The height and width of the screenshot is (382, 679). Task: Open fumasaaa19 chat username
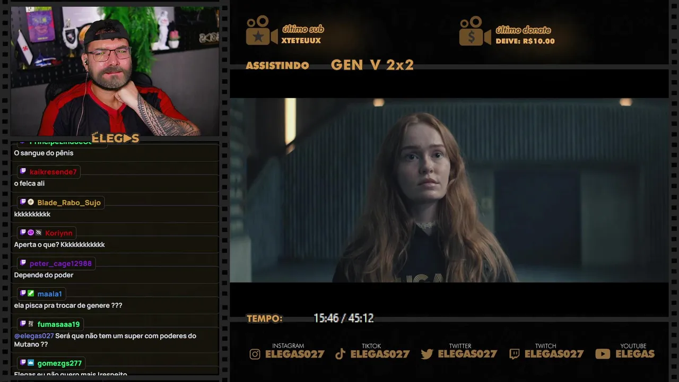coord(58,324)
